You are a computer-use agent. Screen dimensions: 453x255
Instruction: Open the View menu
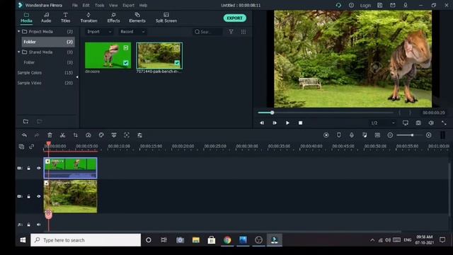click(x=113, y=5)
